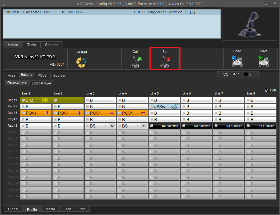Click the Restart device icon
The image size is (280, 215).
click(81, 62)
